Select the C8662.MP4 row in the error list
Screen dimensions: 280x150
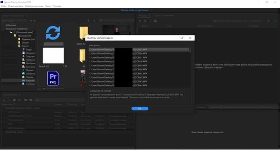(x=139, y=77)
